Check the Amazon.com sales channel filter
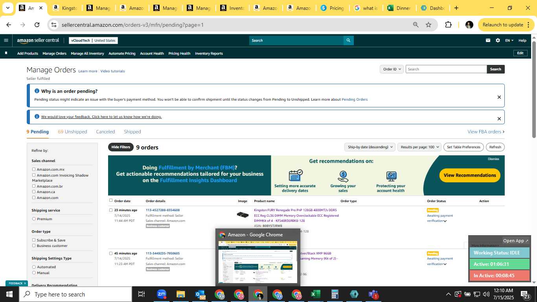The image size is (537, 302). [34, 198]
